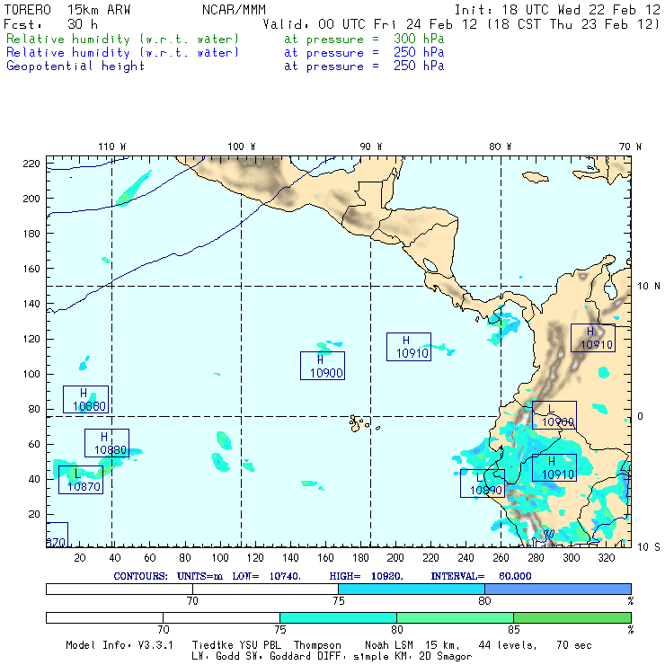The image size is (665, 665).
Task: Click Lake Nicaragua on the map
Action: (430, 265)
